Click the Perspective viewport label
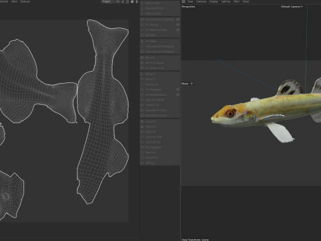Viewport: 321px width, 241px height. click(x=188, y=7)
